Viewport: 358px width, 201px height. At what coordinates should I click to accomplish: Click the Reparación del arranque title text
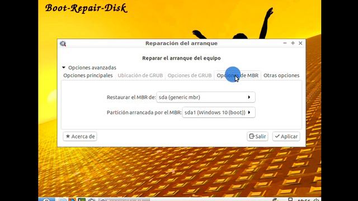[181, 44]
